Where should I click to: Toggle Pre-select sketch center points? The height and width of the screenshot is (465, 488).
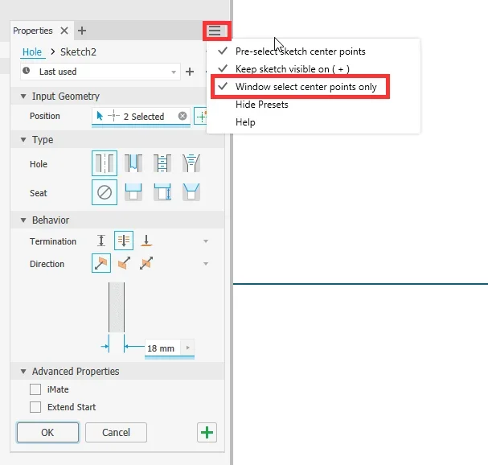pos(301,51)
